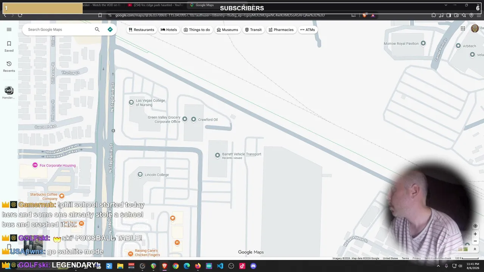Open the Google Maps hamburger menu
484x272 pixels.
click(9, 29)
